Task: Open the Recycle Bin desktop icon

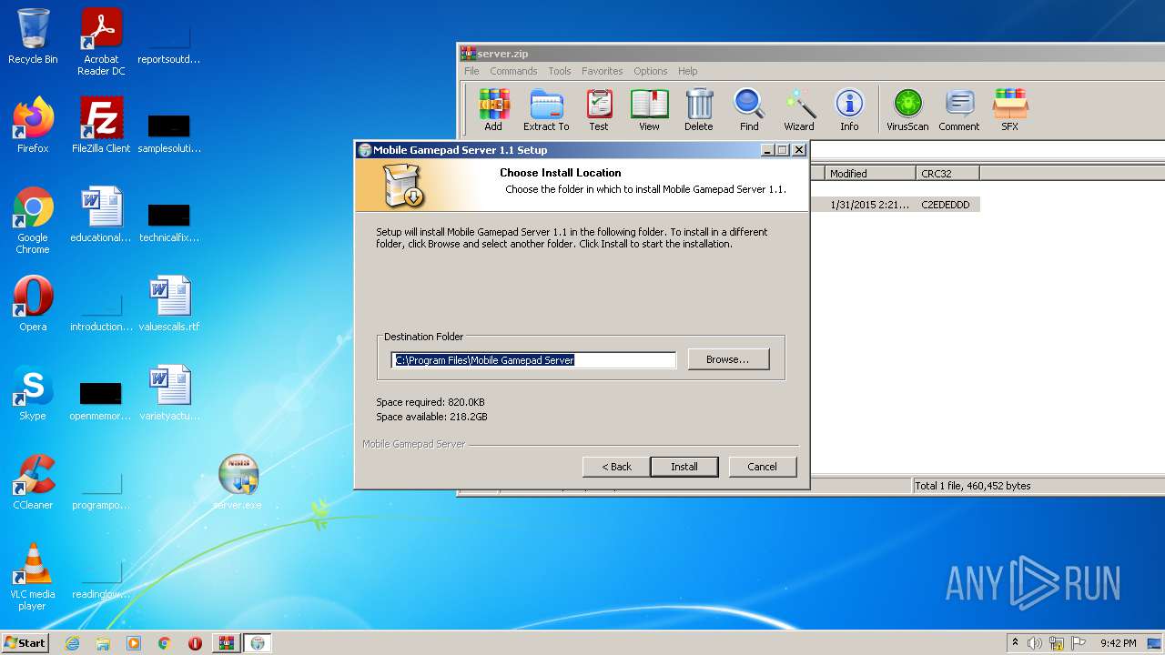Action: point(33,36)
